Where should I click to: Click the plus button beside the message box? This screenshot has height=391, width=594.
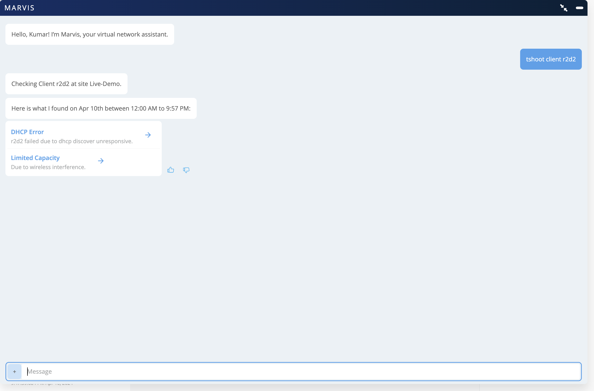[x=15, y=372]
